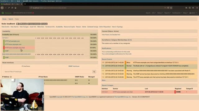Image resolution: width=199 pixels, height=111 pixels.
Task: Click Edit beside Surveillance Category Memberships
Action: [x=130, y=40]
